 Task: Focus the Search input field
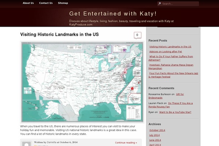click(178, 4)
